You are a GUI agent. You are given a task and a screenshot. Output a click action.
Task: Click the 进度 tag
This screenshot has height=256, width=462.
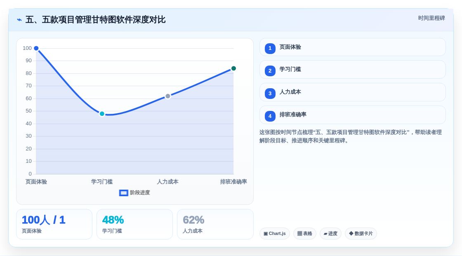click(x=330, y=234)
